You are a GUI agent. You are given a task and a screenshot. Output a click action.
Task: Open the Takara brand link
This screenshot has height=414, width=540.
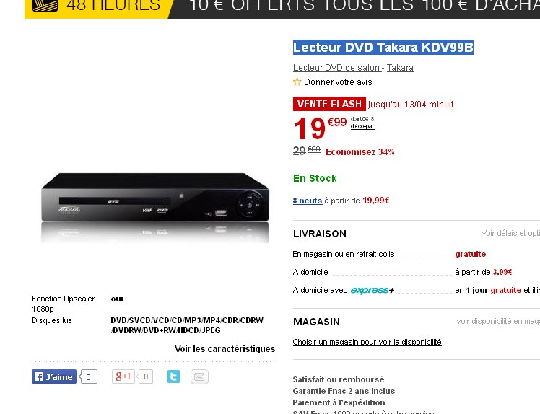click(400, 68)
